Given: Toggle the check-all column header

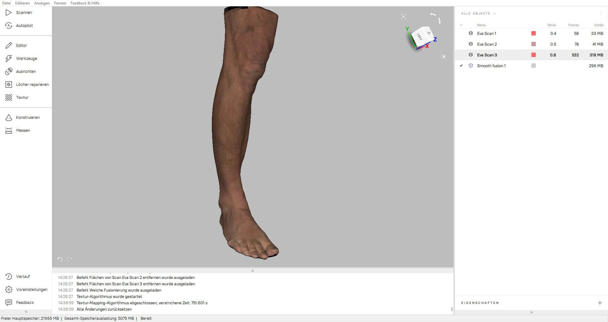Looking at the screenshot, I should pos(461,25).
